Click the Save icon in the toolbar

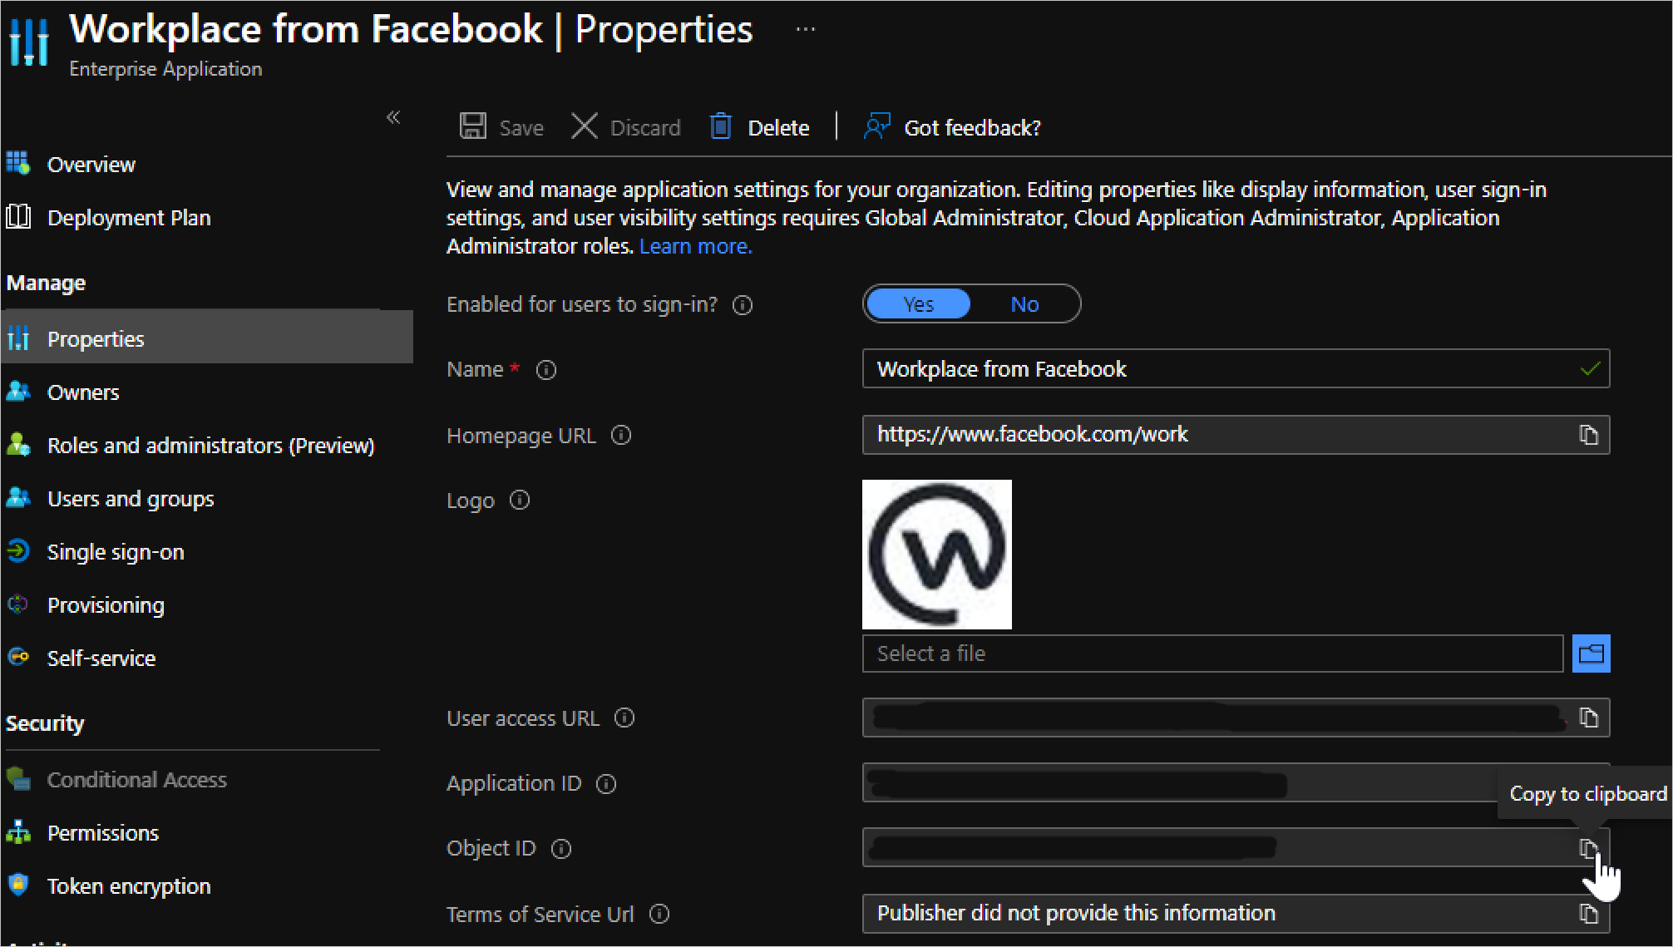click(472, 126)
